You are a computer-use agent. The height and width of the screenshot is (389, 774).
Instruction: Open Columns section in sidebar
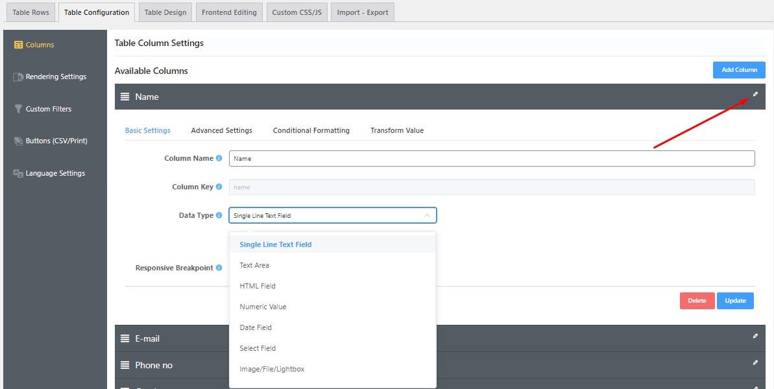(40, 45)
